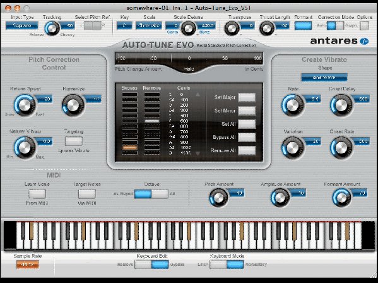Click the Tracking value field
The height and width of the screenshot is (283, 378).
68,25
